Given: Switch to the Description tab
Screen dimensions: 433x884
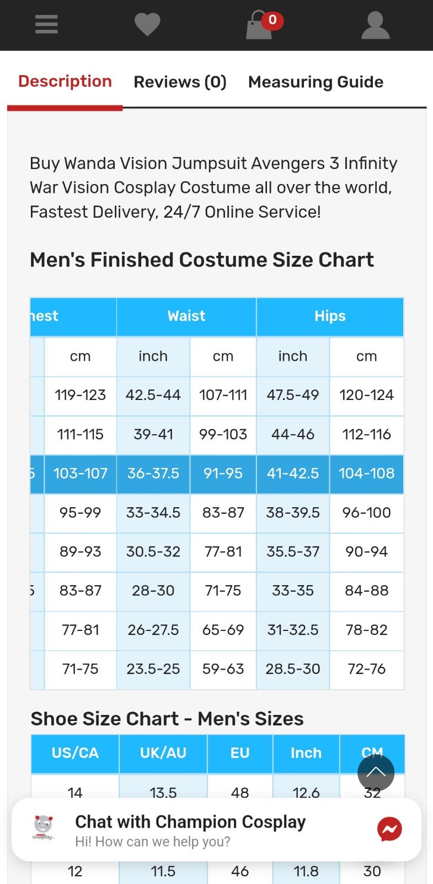Looking at the screenshot, I should coord(65,82).
